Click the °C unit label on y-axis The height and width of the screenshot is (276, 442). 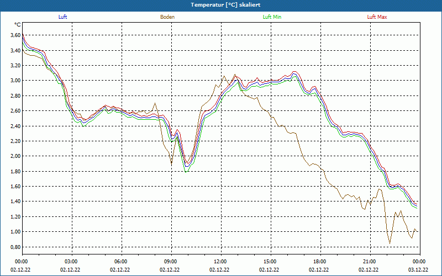[x=18, y=25]
